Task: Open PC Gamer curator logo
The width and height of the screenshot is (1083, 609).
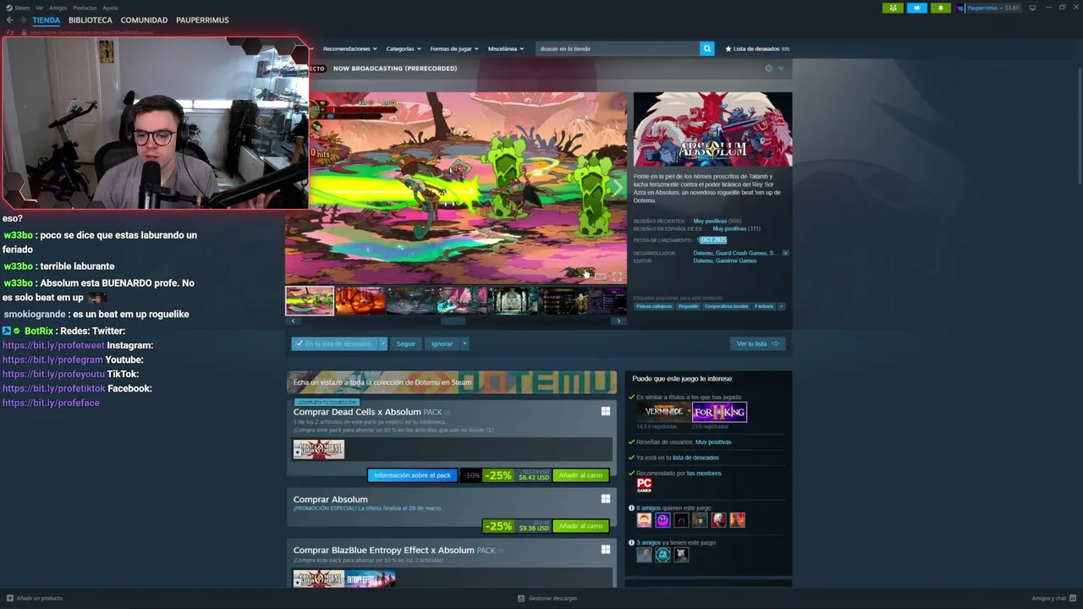Action: [x=644, y=486]
